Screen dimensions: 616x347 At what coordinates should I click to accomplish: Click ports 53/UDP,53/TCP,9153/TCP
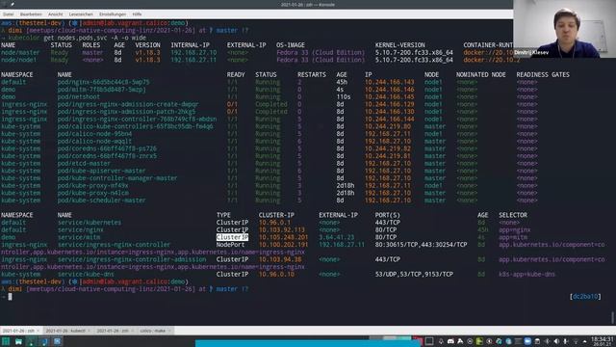[414, 274]
